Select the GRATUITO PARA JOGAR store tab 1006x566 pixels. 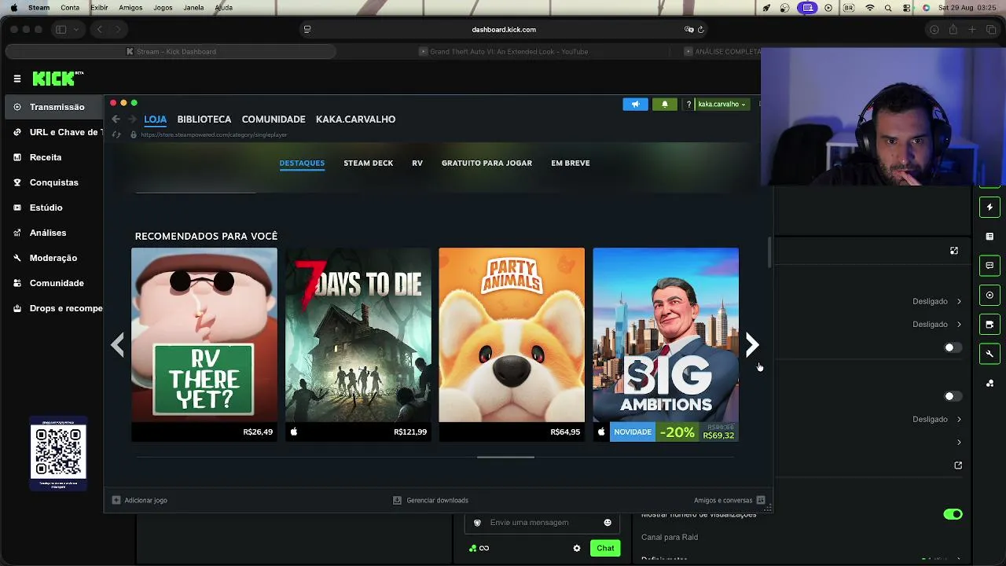[x=486, y=164]
